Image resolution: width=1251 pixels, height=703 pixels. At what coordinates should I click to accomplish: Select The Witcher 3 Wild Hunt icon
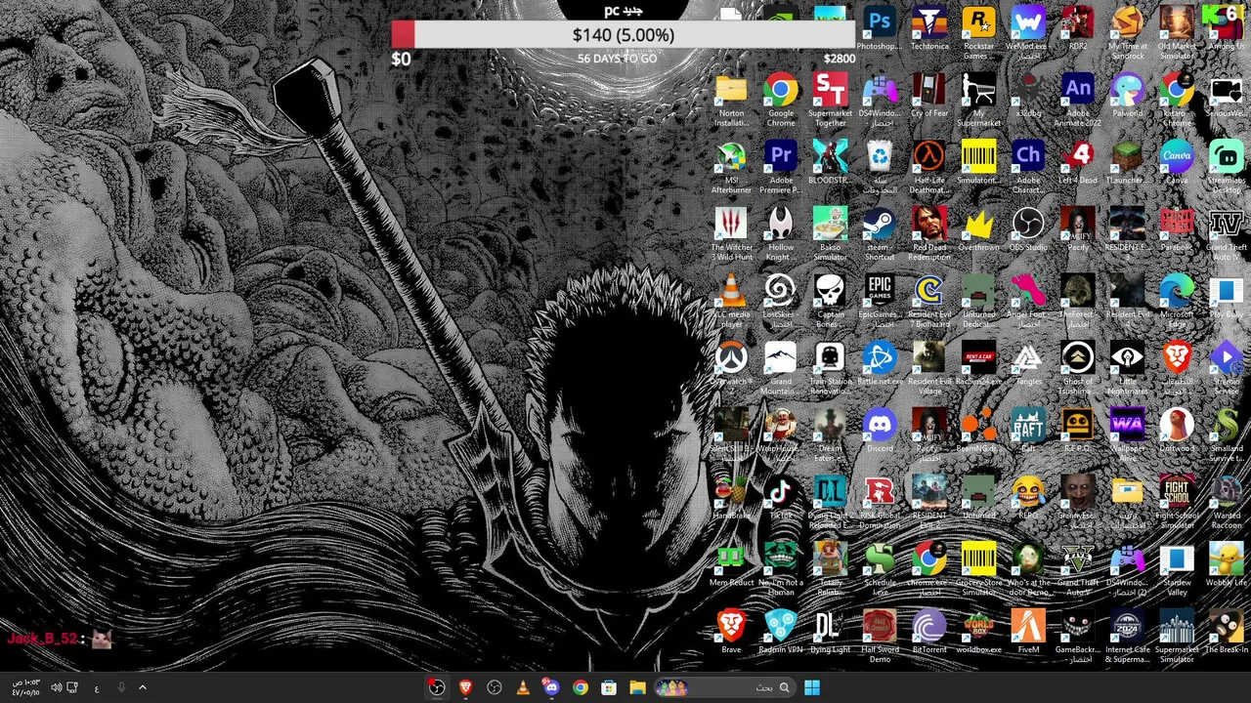coord(731,235)
